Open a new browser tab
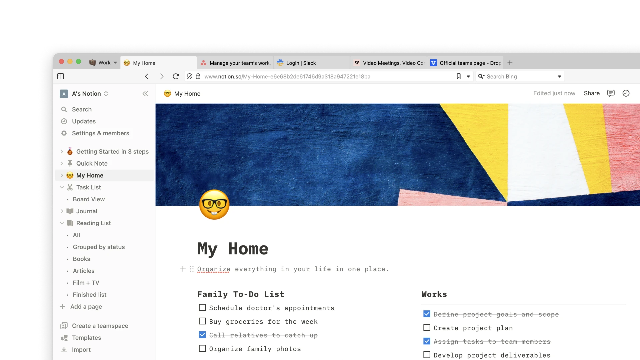Image resolution: width=640 pixels, height=360 pixels. tap(510, 63)
